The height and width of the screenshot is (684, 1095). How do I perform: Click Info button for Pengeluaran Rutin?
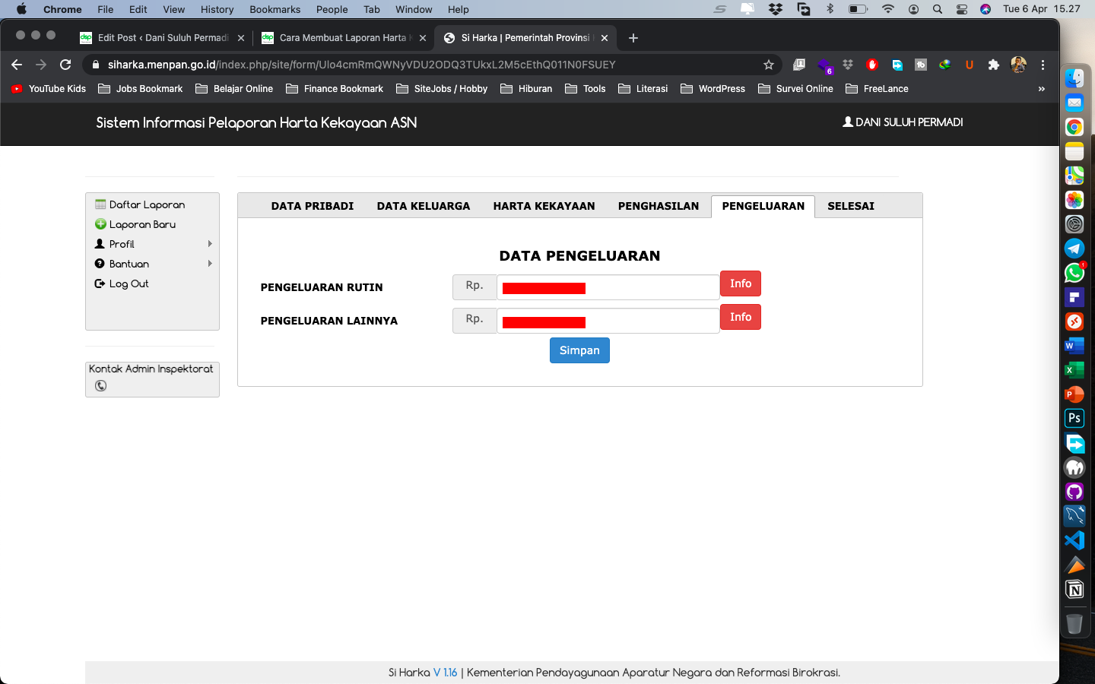point(740,283)
